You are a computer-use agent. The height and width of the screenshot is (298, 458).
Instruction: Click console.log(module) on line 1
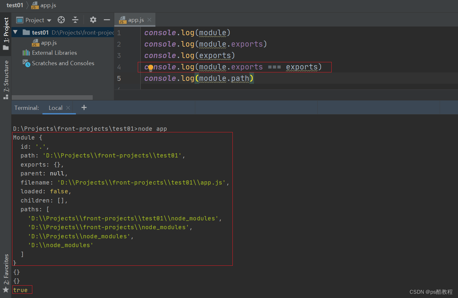coord(187,33)
